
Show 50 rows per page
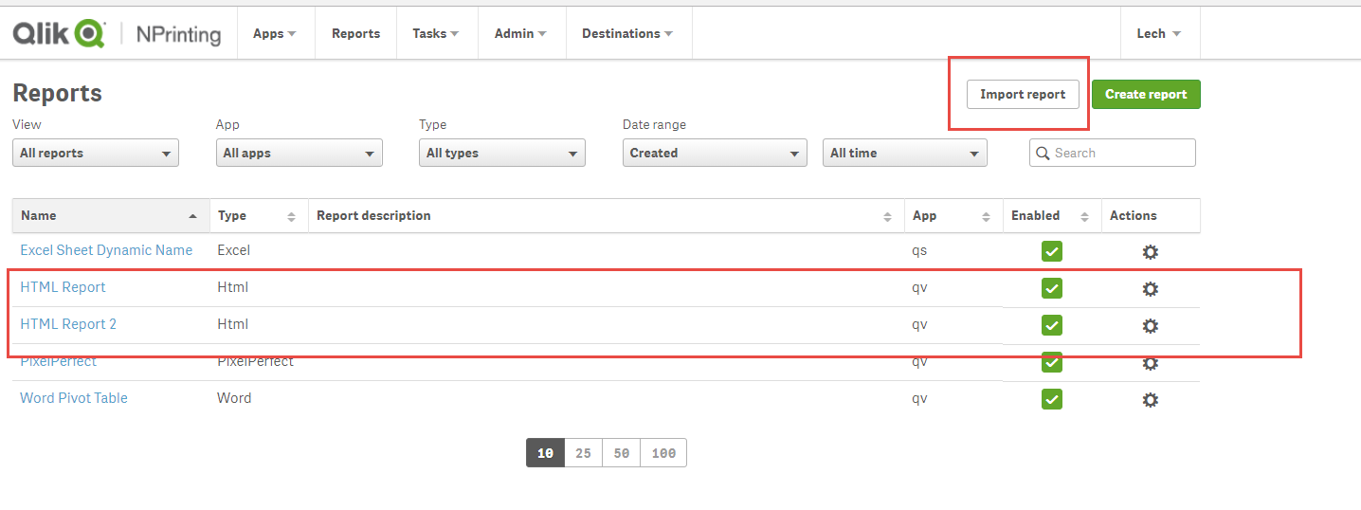621,453
